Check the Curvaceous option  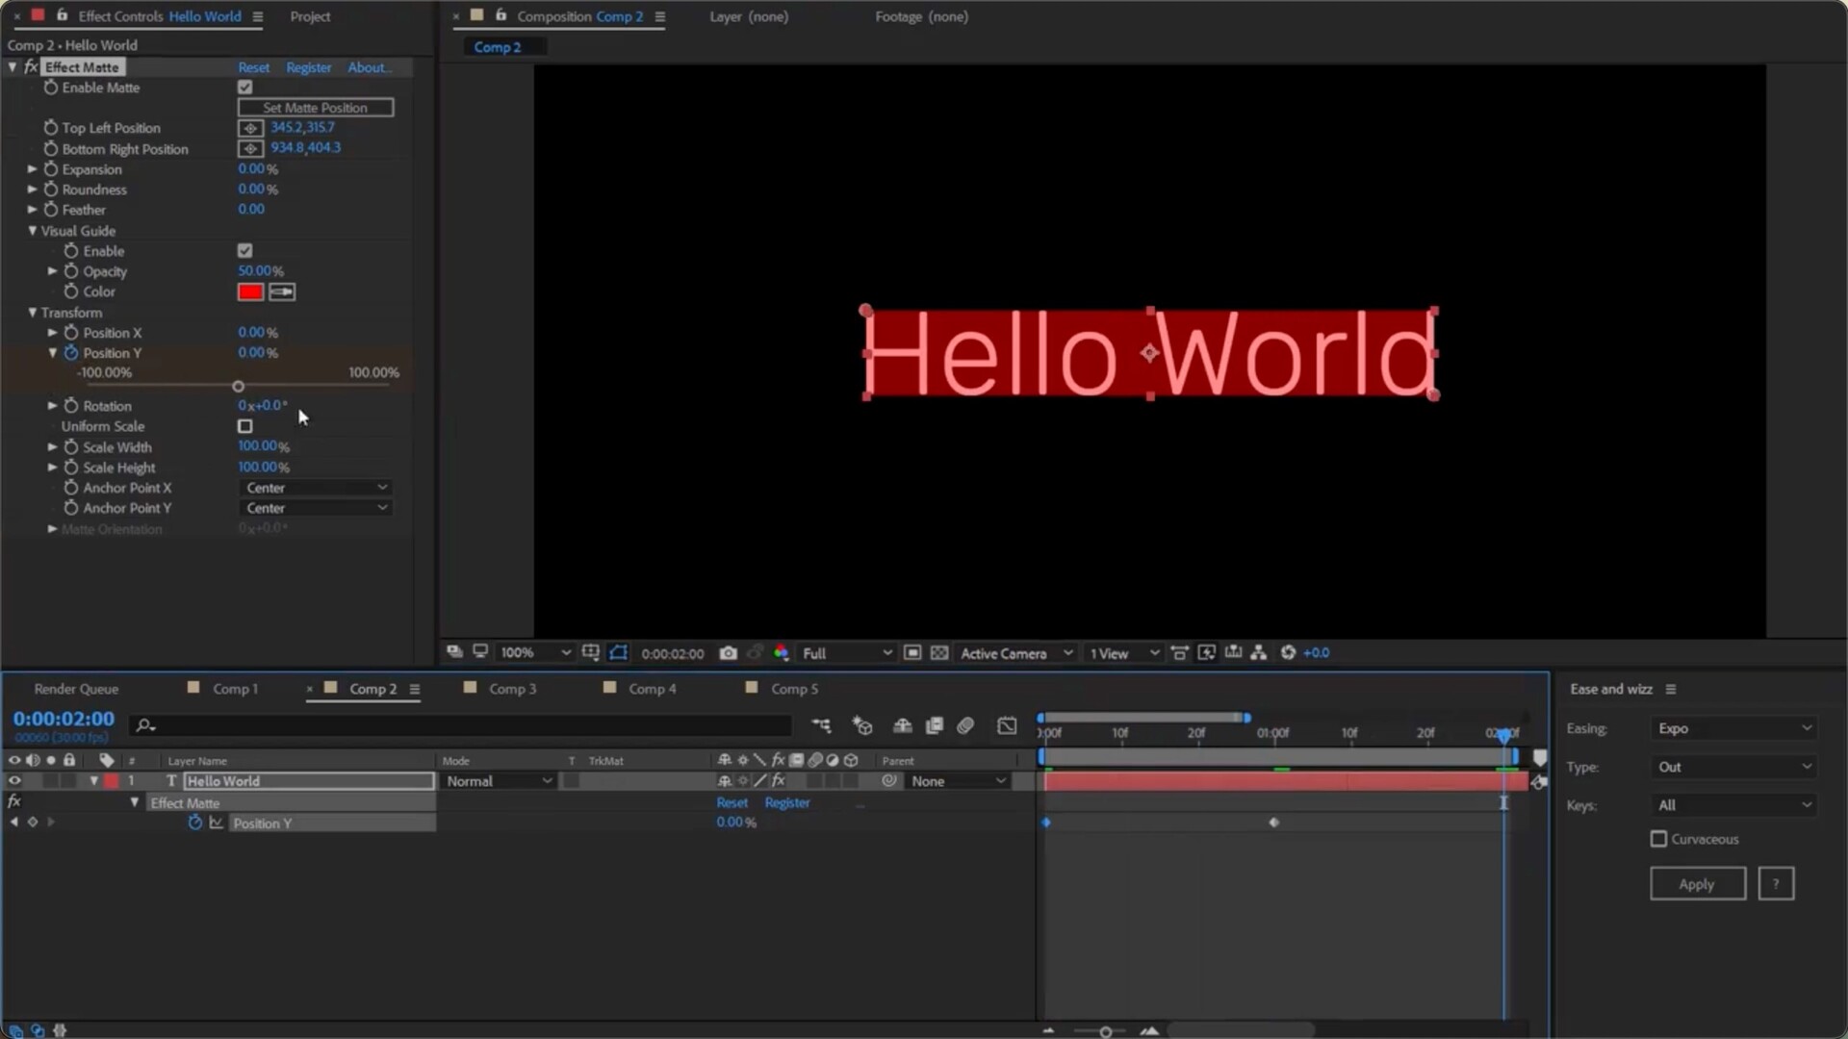point(1658,839)
